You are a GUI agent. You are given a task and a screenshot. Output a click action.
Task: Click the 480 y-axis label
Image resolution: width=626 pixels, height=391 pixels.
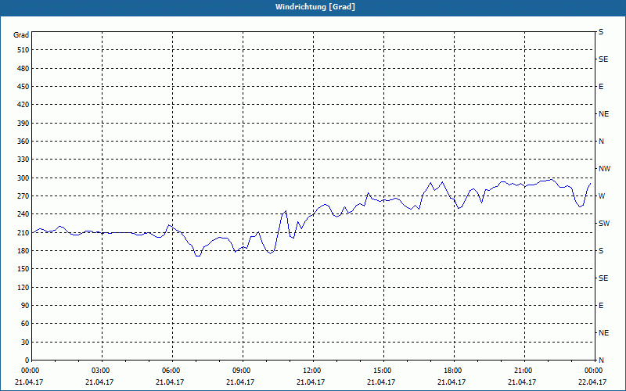(x=23, y=68)
